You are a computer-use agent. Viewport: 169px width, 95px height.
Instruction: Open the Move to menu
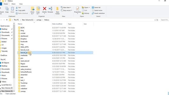pyautogui.click(x=32, y=11)
